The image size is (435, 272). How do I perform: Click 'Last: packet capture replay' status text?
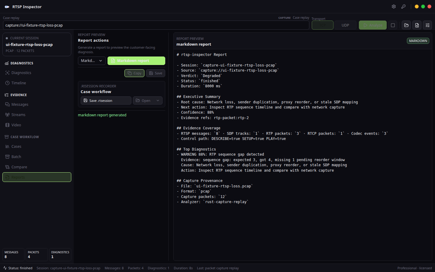(218, 268)
